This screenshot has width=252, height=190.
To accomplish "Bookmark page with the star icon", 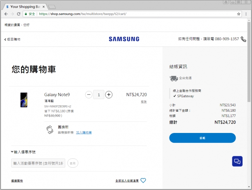I will (239, 14).
